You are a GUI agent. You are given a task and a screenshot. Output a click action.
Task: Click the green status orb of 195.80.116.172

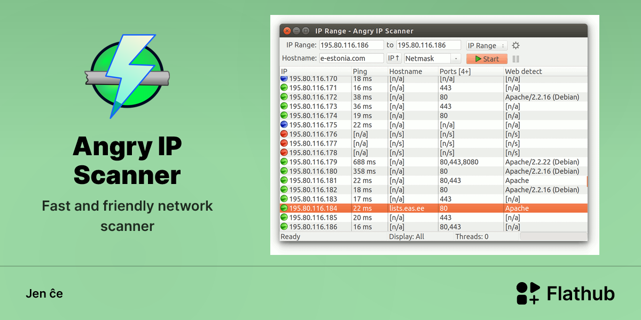point(284,97)
